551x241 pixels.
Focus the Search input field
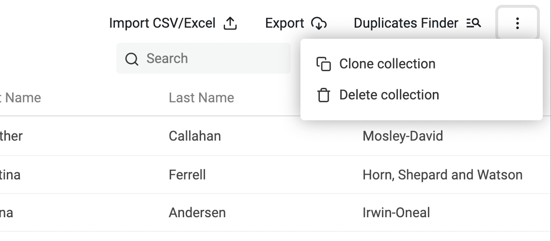click(x=213, y=59)
